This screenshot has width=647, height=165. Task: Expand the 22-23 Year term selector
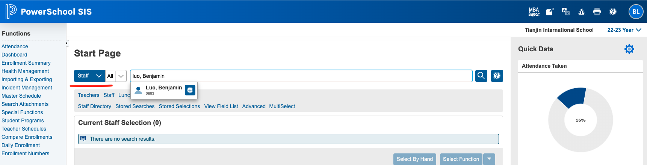(x=624, y=30)
